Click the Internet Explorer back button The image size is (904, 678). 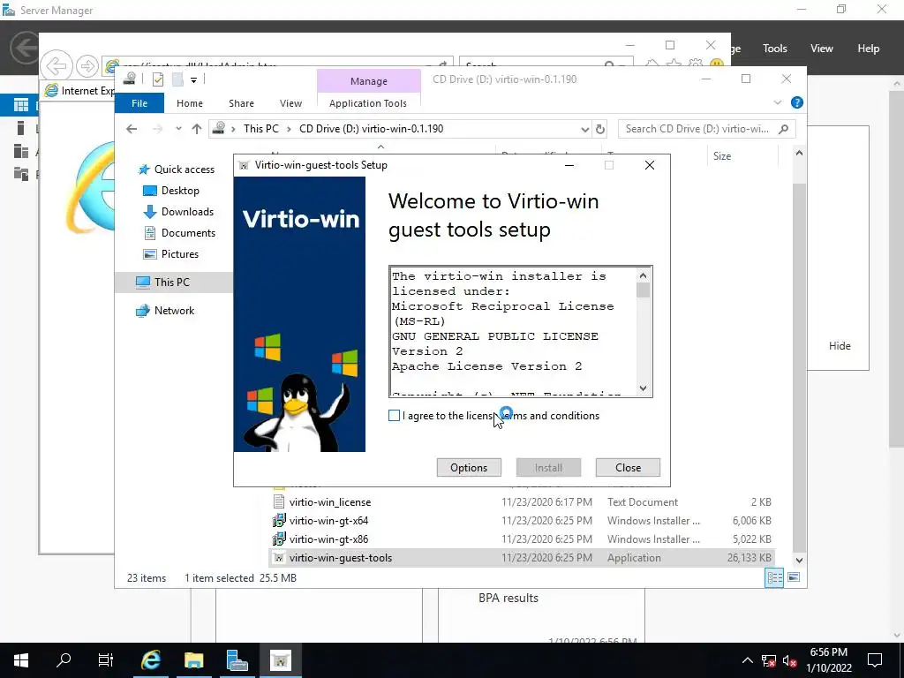pos(56,65)
